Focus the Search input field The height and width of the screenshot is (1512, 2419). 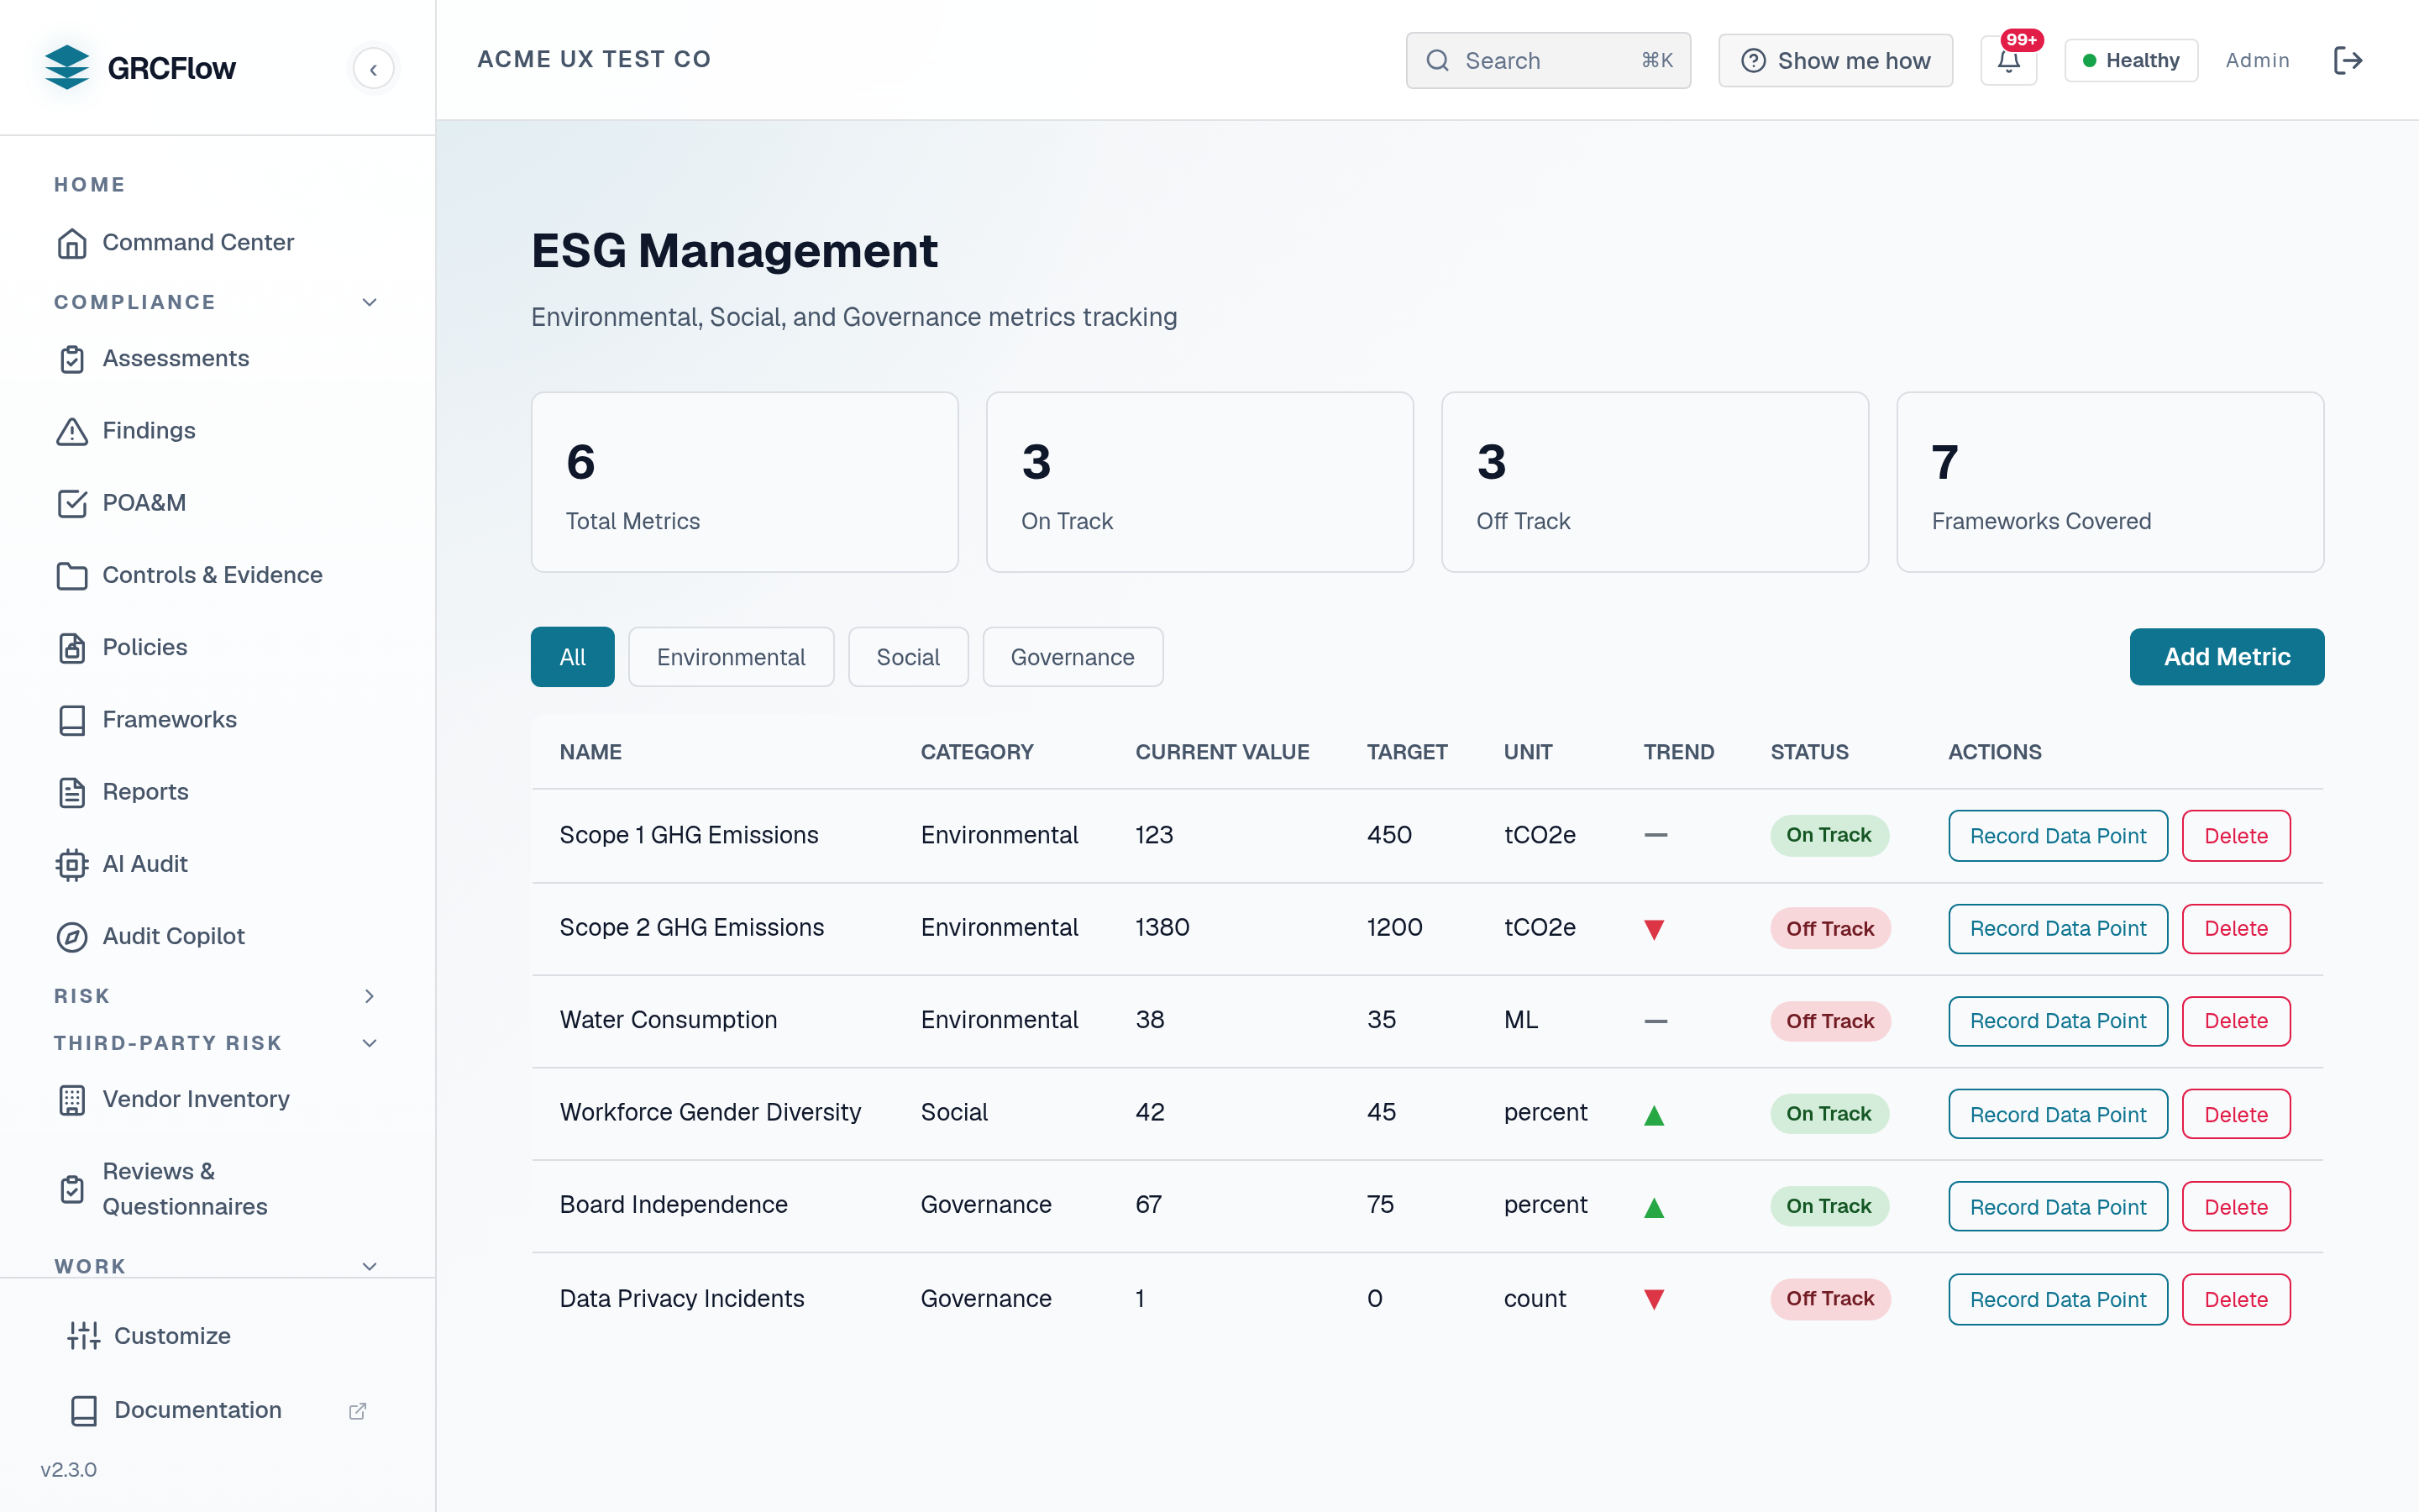click(1548, 61)
